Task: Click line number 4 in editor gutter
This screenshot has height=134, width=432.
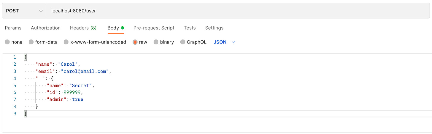Action: click(15, 78)
